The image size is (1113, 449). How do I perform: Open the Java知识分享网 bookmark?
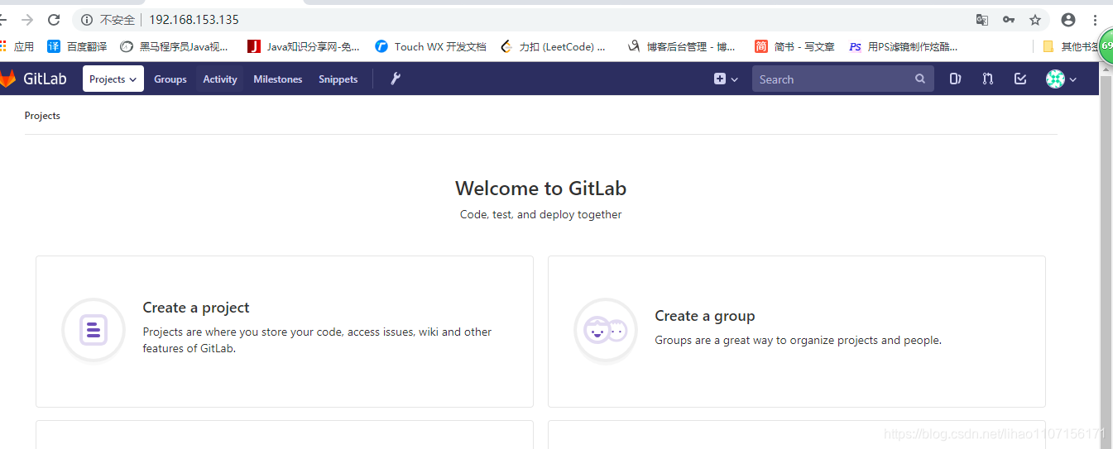(x=304, y=47)
